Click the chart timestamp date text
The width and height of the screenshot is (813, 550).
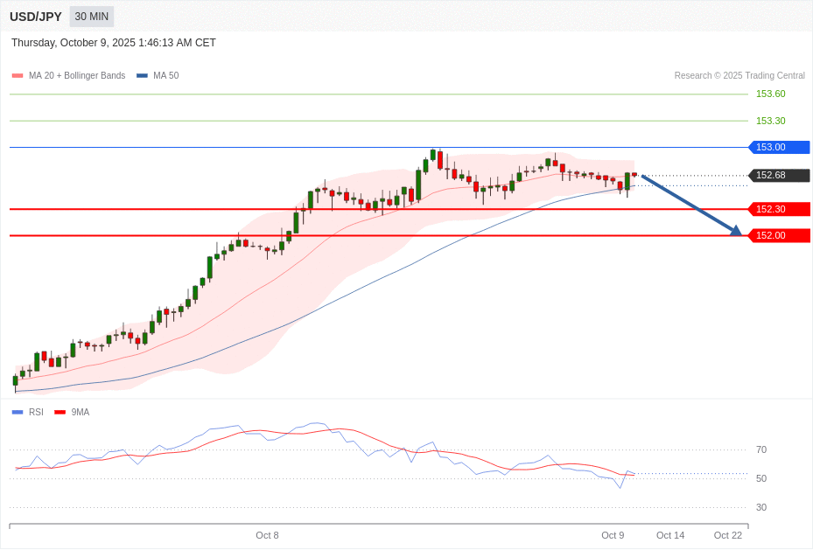[113, 43]
